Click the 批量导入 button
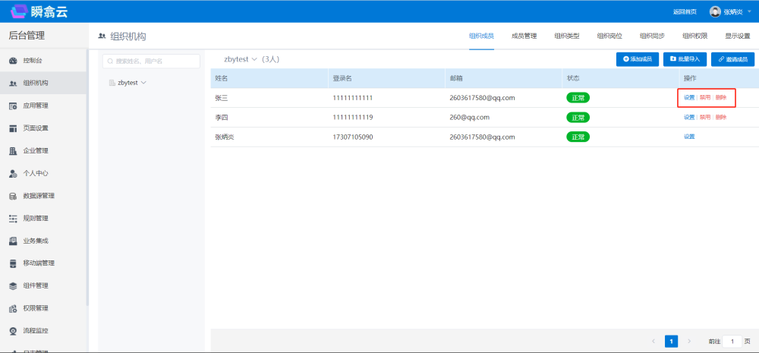The height and width of the screenshot is (353, 759). 685,59
